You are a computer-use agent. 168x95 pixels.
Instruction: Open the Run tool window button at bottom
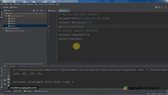8,91
